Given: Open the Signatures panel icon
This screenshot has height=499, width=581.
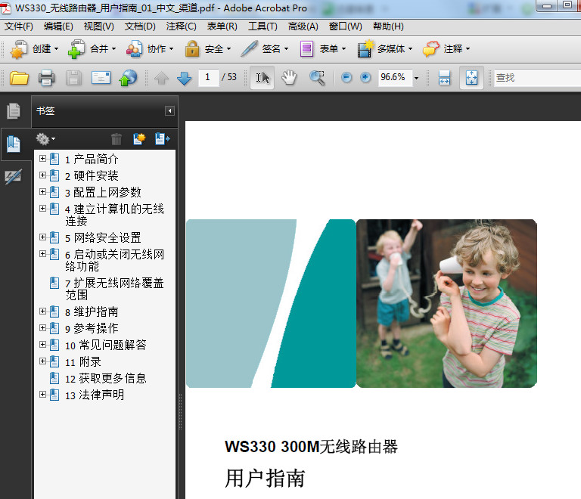Looking at the screenshot, I should click(x=14, y=177).
